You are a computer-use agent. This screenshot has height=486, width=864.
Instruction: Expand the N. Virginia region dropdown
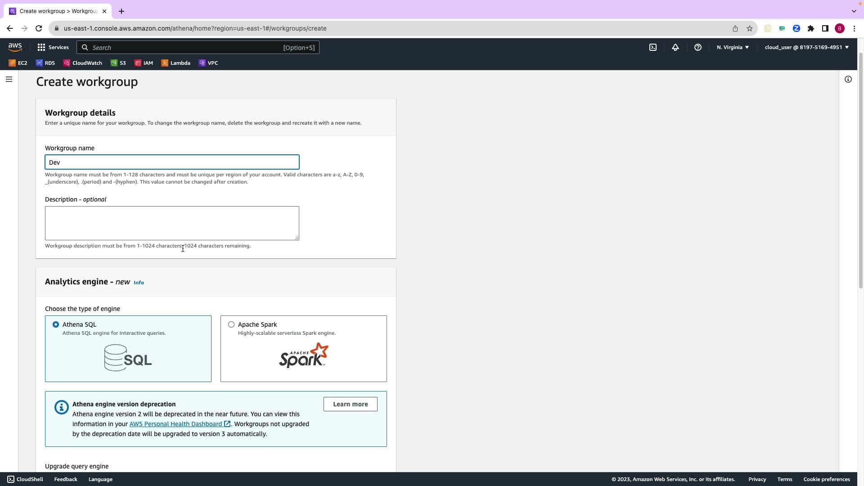point(733,47)
